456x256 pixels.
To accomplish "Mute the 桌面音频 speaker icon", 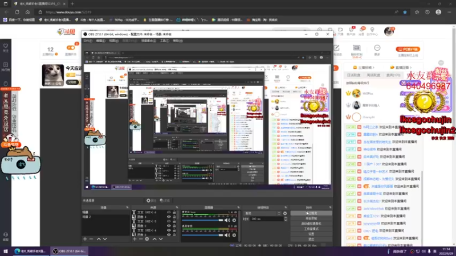I will click(x=227, y=235).
